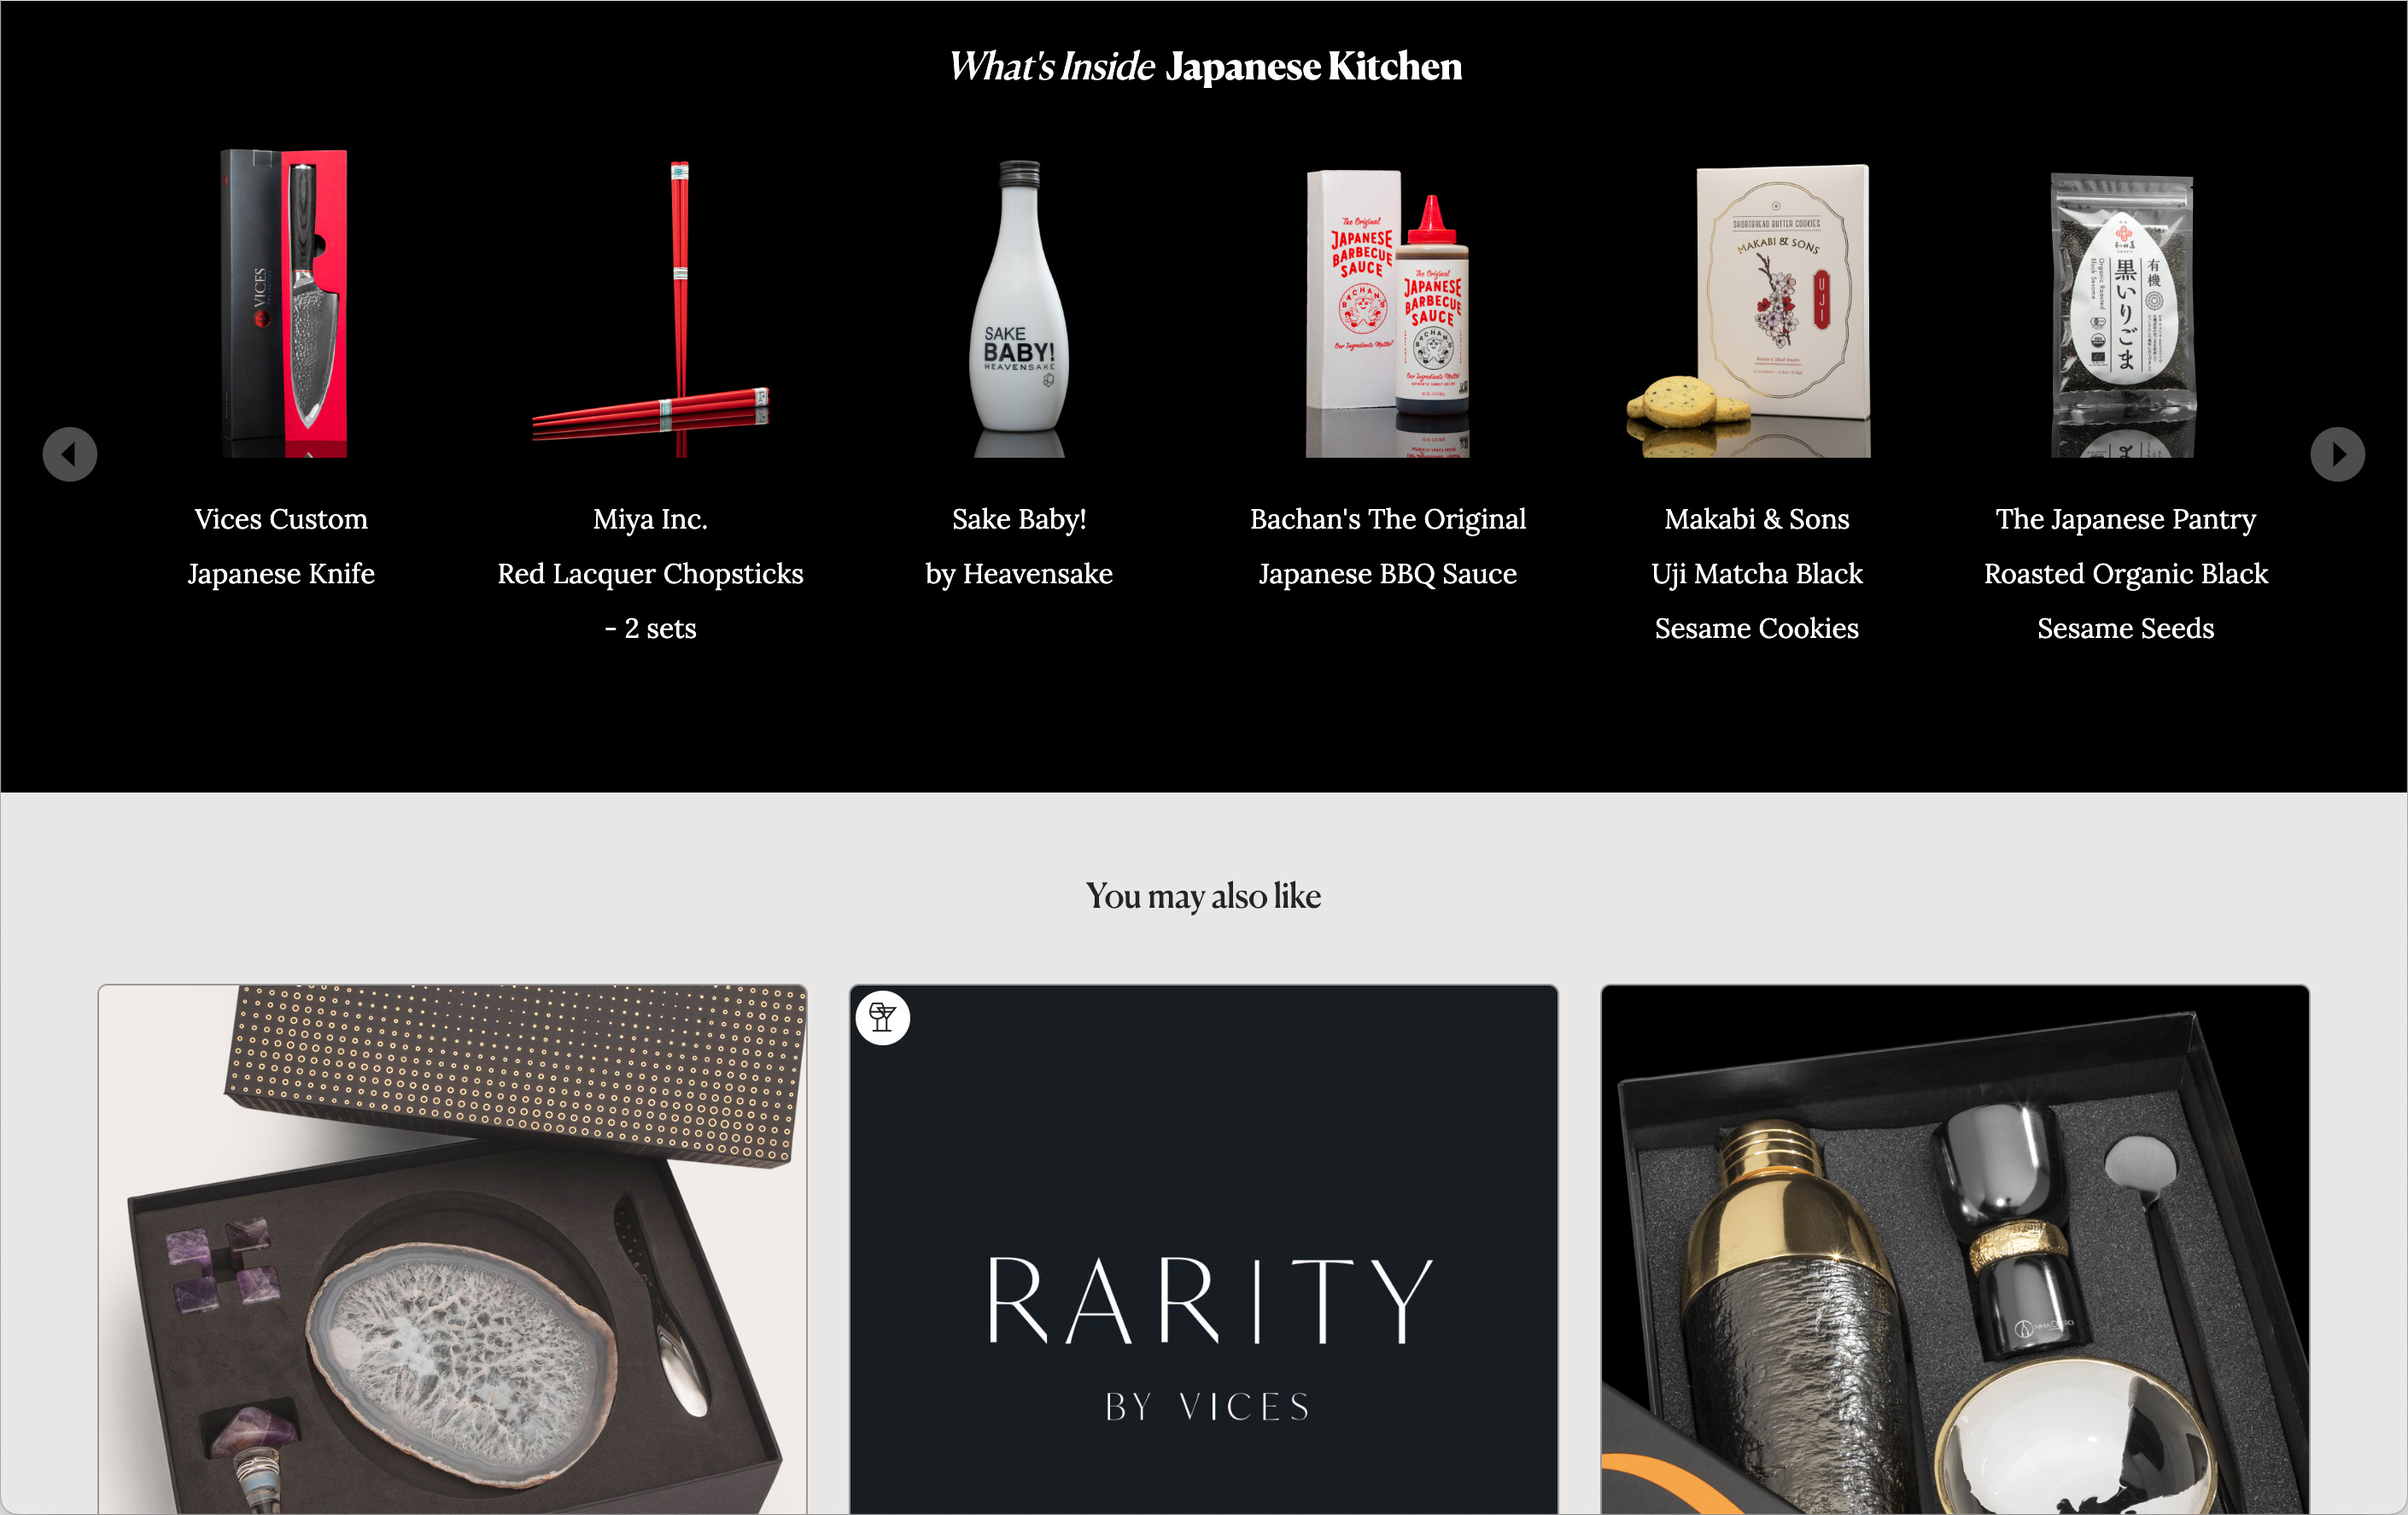Click the Miya Inc. Red Lacquer Chopsticks title
The image size is (2408, 1515).
(x=651, y=573)
